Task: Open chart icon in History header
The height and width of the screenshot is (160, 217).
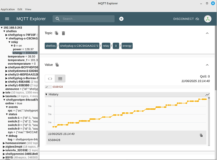Action: 207,94
